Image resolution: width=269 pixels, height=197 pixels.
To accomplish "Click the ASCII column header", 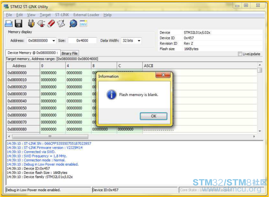I will [x=200, y=66].
